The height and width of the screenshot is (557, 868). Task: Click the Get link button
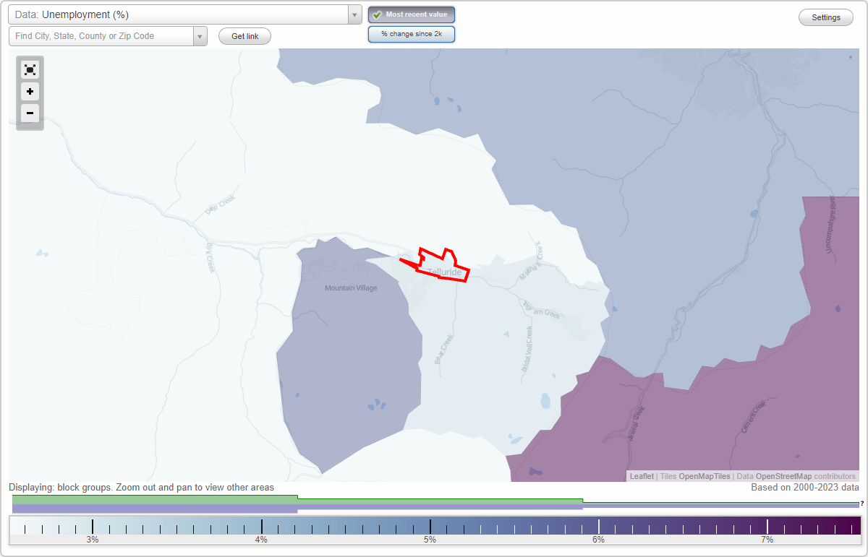pos(244,35)
